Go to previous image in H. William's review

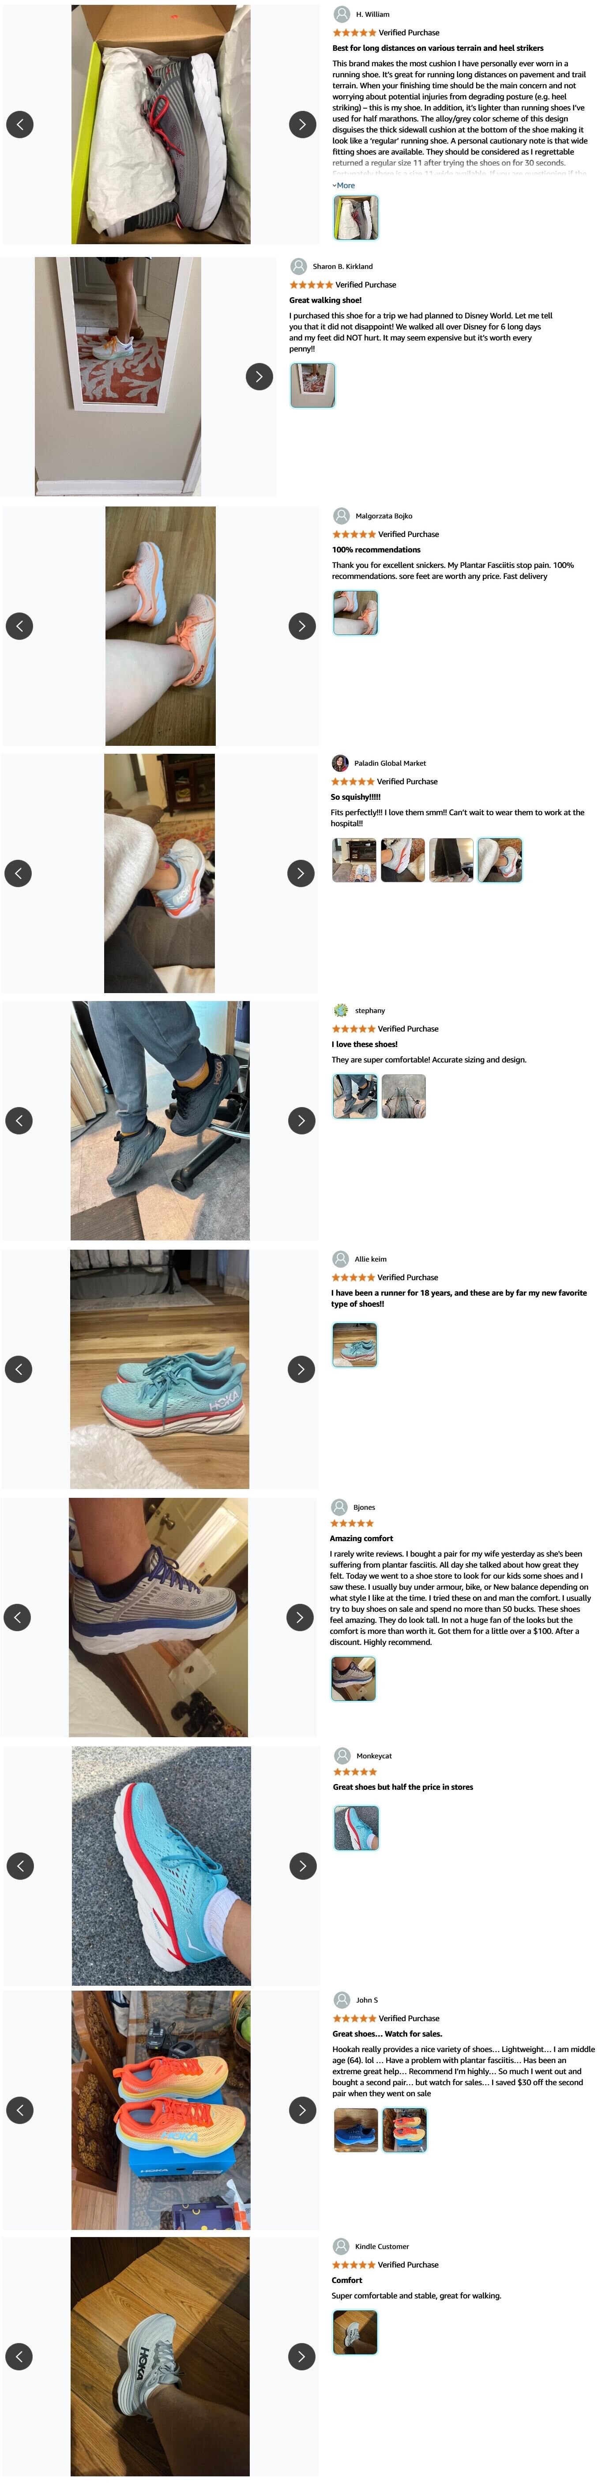(19, 125)
